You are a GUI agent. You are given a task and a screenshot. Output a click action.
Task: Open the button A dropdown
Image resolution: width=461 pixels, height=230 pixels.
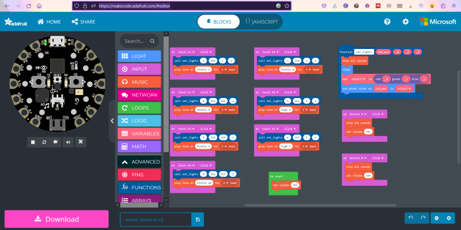[x=358, y=114]
